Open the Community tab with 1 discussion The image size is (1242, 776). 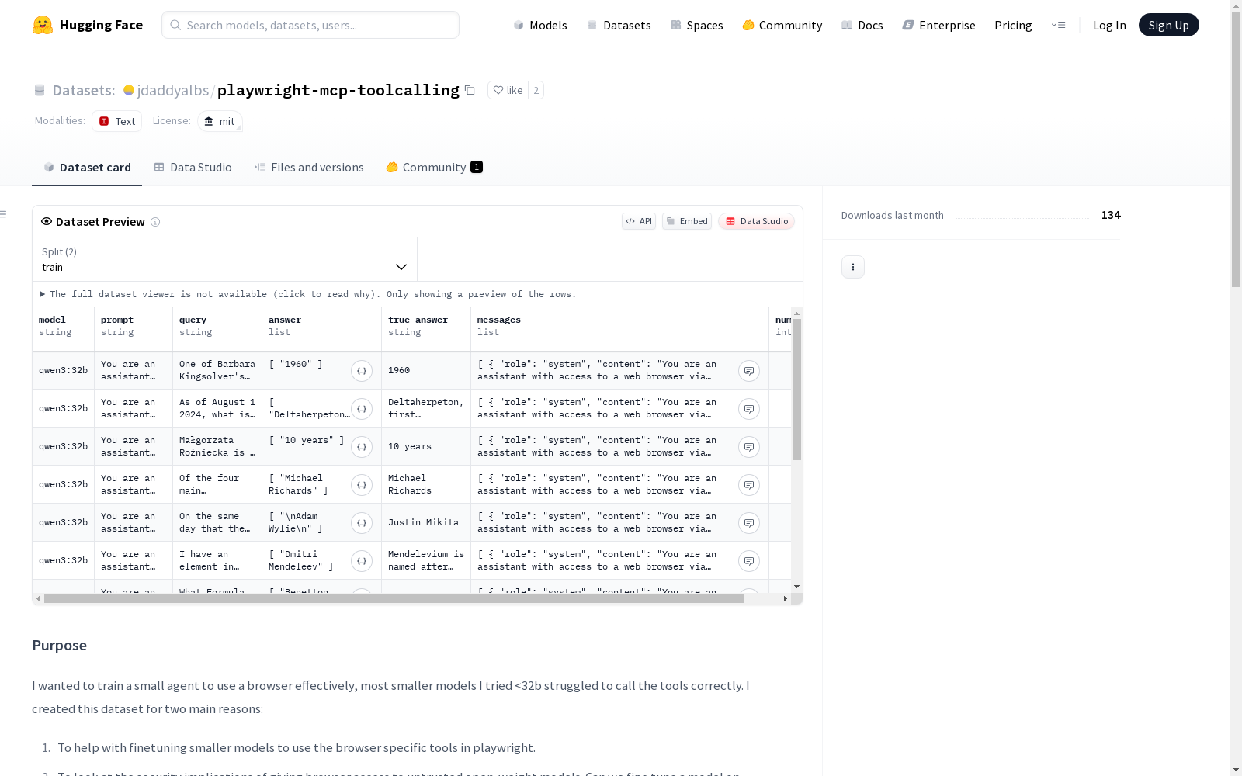435,168
